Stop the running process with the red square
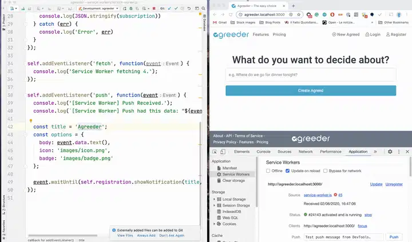412x242 pixels. pyautogui.click(x=154, y=9)
